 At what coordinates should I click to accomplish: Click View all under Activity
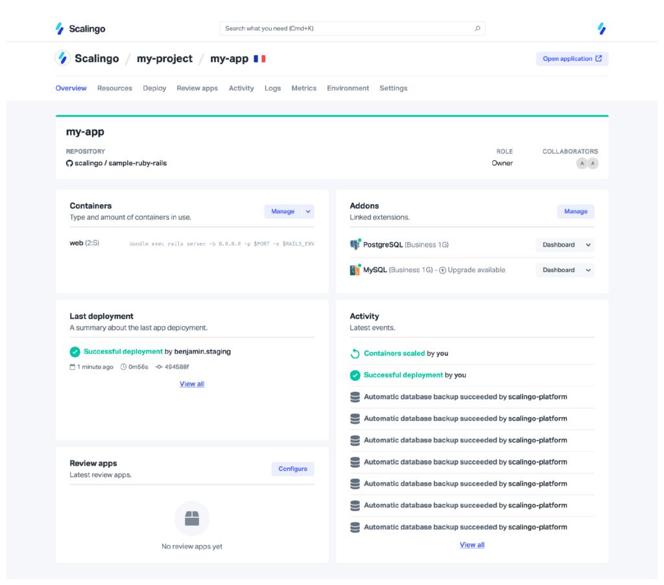coord(472,545)
